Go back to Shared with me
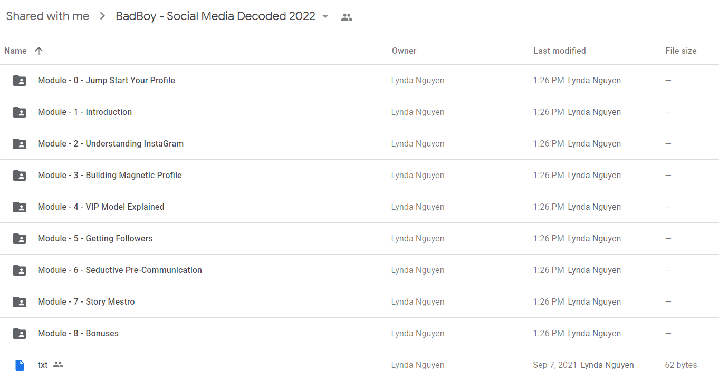 [47, 16]
